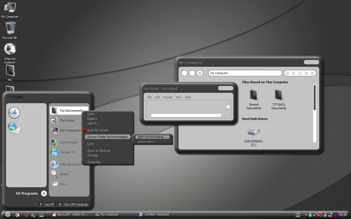This screenshot has width=351, height=219.
Task: Open Notepad File menu
Action: [x=149, y=97]
